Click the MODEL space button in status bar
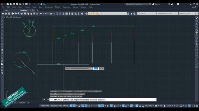The width and height of the screenshot is (199, 111). [66, 106]
